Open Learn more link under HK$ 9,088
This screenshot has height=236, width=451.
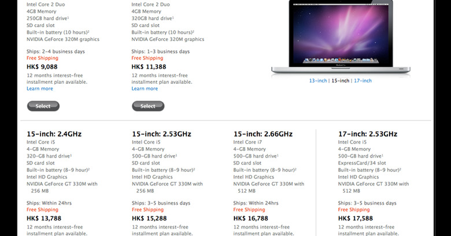pos(40,88)
